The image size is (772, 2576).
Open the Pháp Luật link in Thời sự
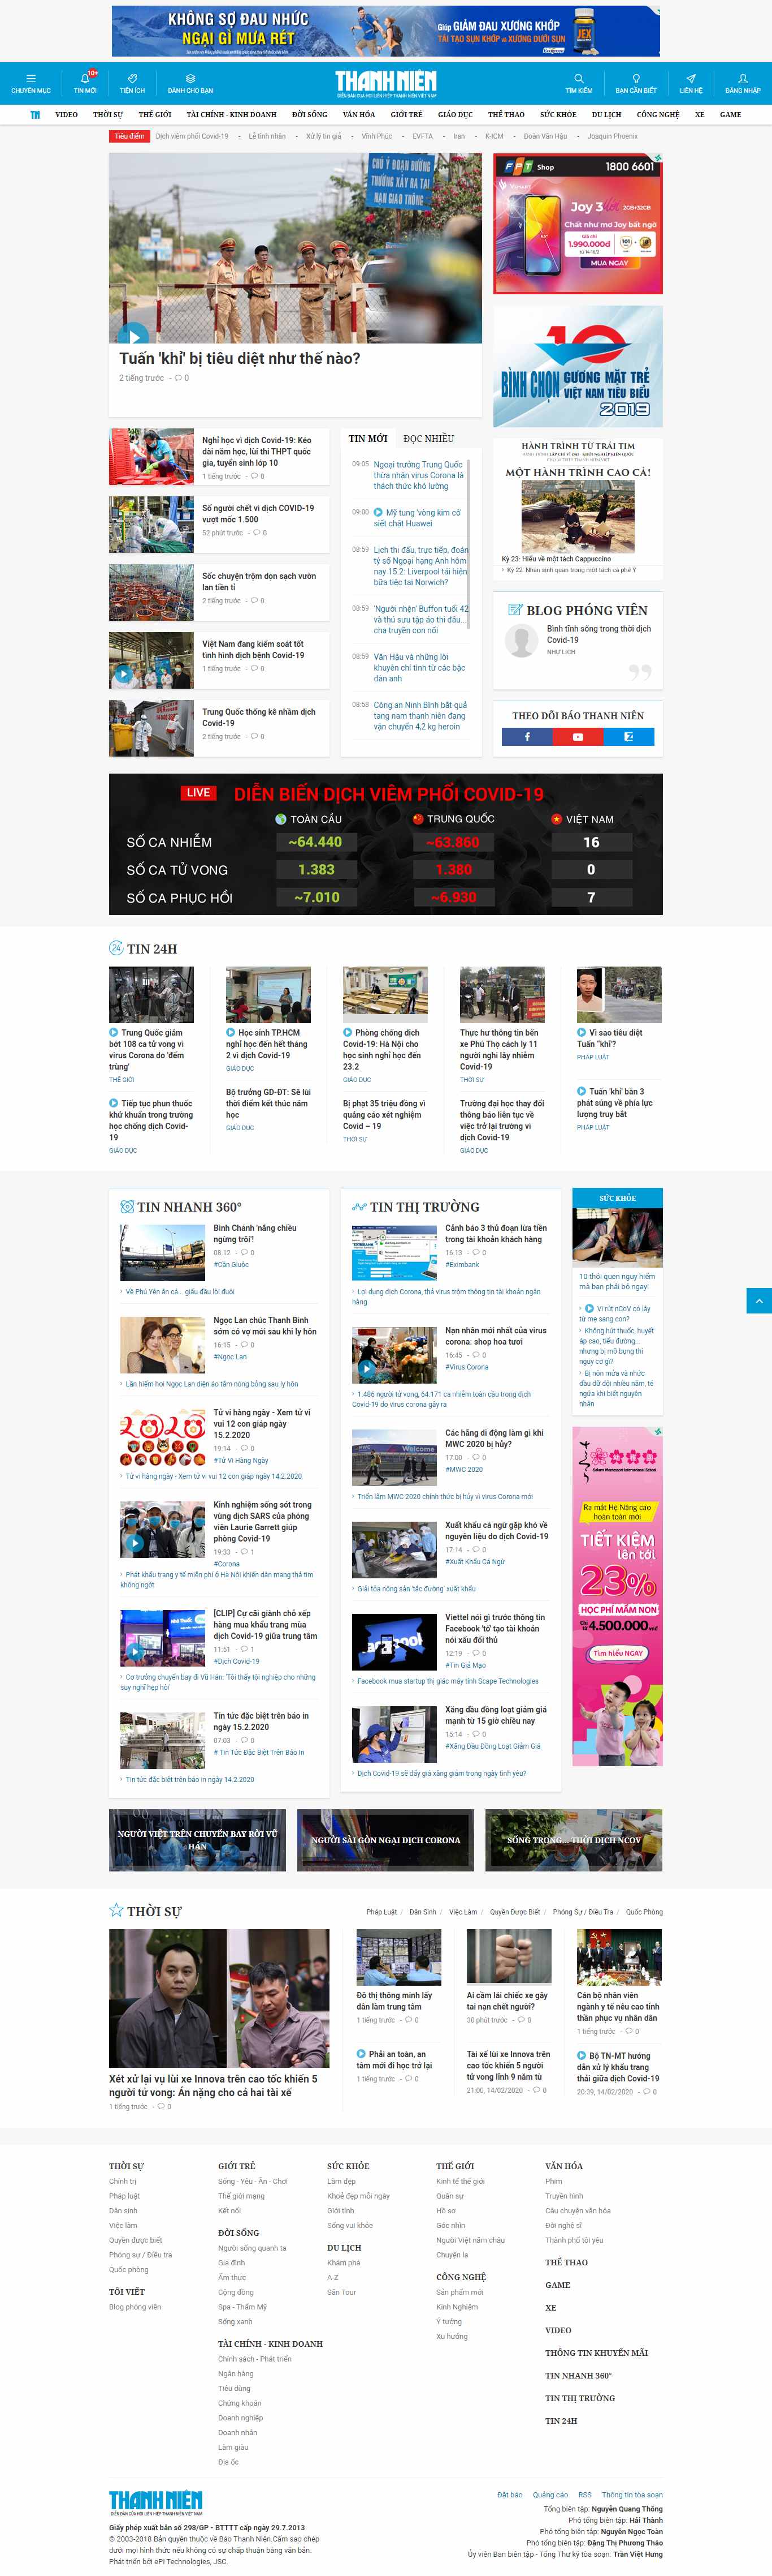coord(380,1911)
